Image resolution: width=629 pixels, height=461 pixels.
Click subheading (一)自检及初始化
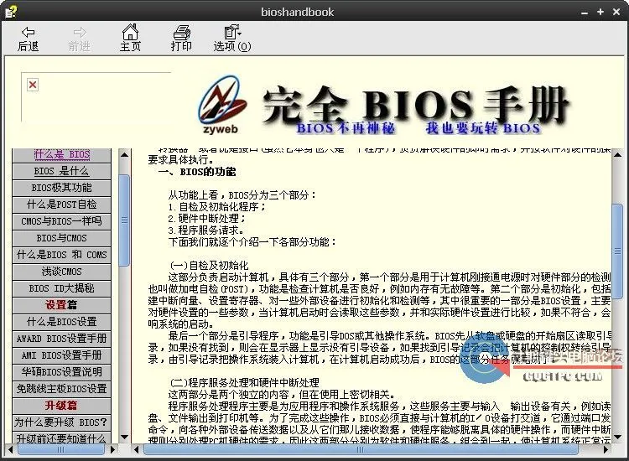[209, 265]
